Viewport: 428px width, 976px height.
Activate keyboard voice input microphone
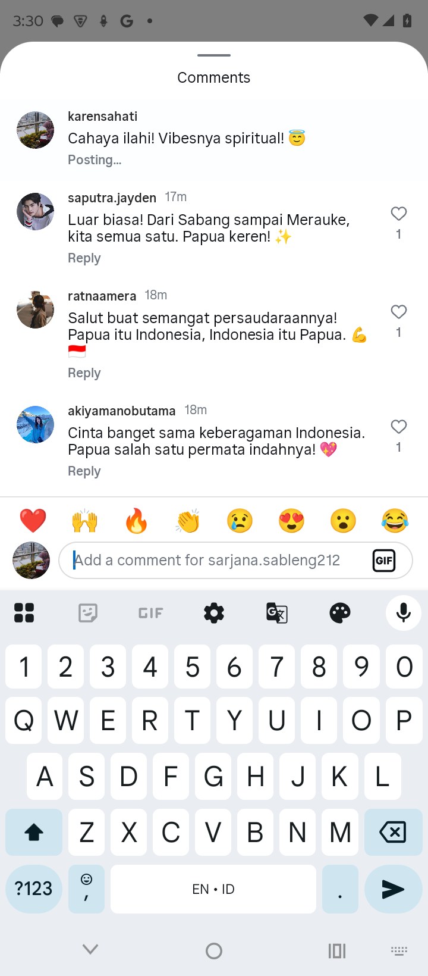tap(404, 612)
